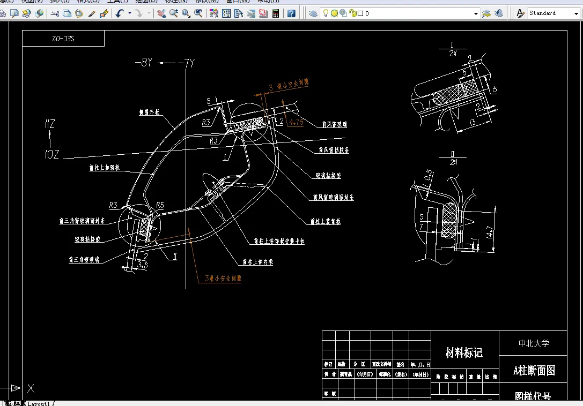This screenshot has width=583, height=406.
Task: Toggle freeze sun icon for layer 0
Action: 334,13
